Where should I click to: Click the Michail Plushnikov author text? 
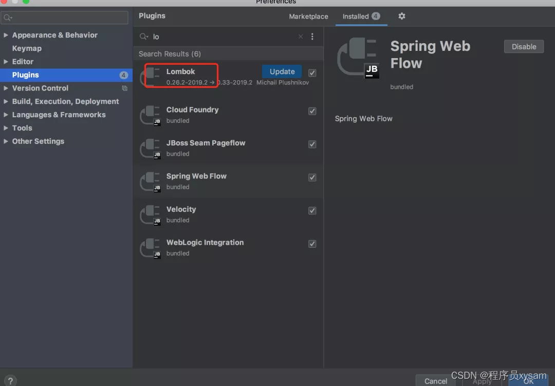[283, 83]
